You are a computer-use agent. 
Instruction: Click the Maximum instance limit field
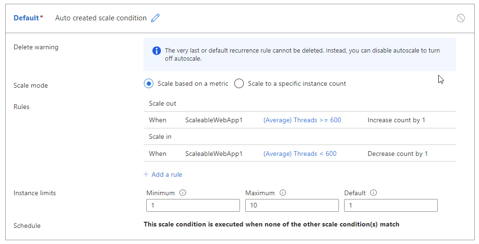tap(292, 205)
